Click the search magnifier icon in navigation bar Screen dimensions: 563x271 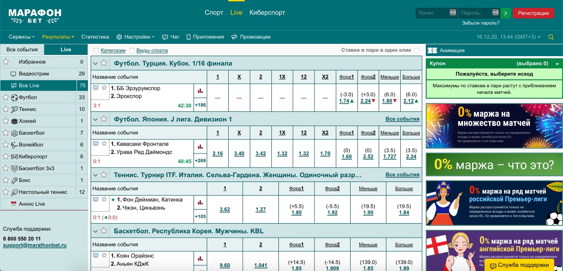[x=551, y=37]
